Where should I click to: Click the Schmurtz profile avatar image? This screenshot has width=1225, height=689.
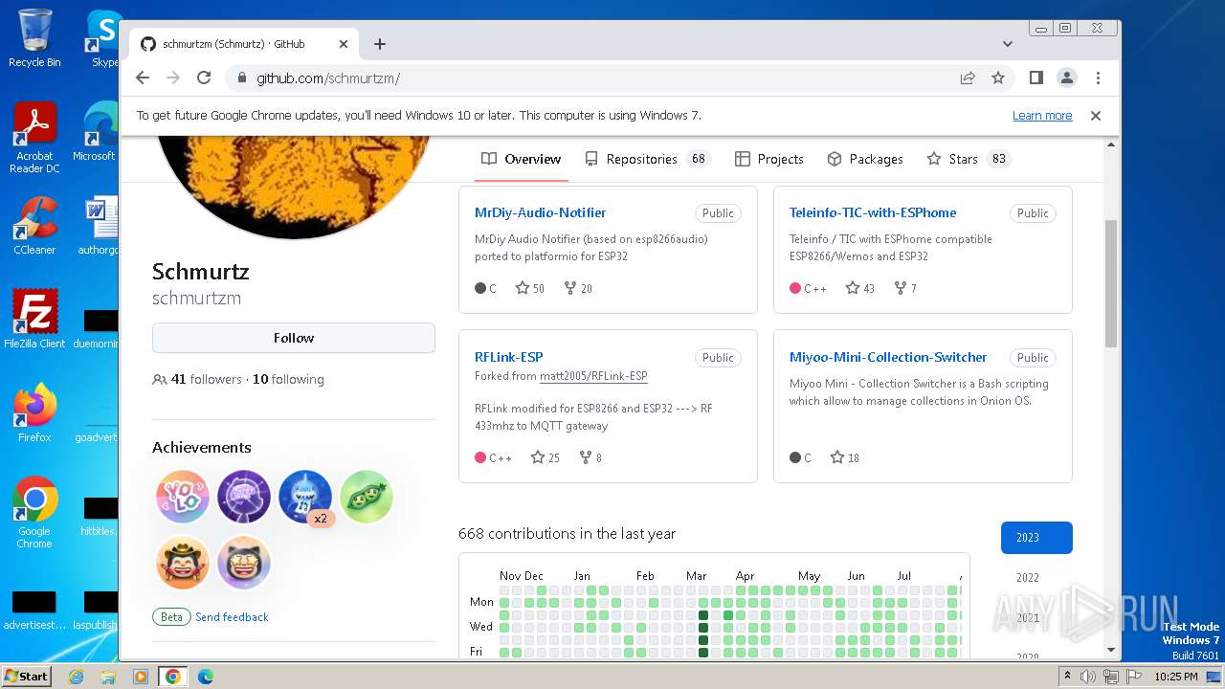coord(294,187)
